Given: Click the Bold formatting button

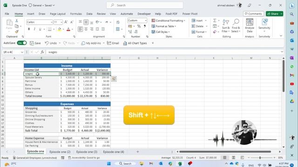Looking at the screenshot, I should click(29, 29).
